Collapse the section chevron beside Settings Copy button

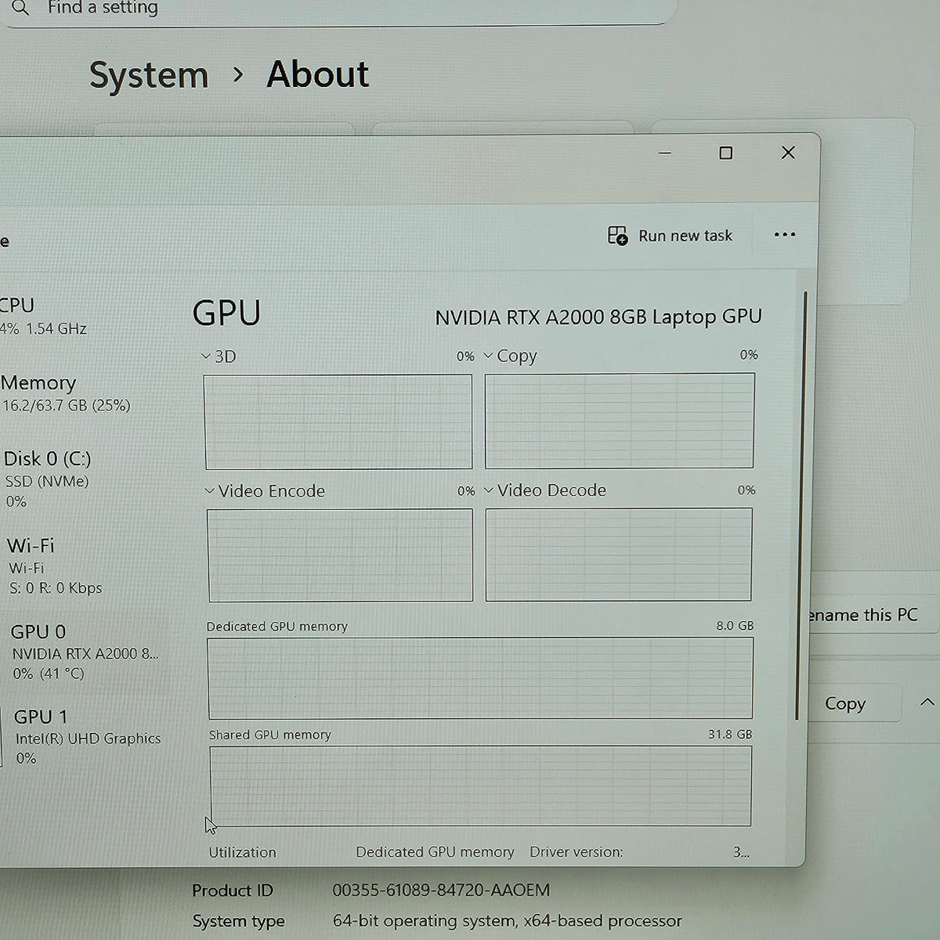click(x=927, y=702)
